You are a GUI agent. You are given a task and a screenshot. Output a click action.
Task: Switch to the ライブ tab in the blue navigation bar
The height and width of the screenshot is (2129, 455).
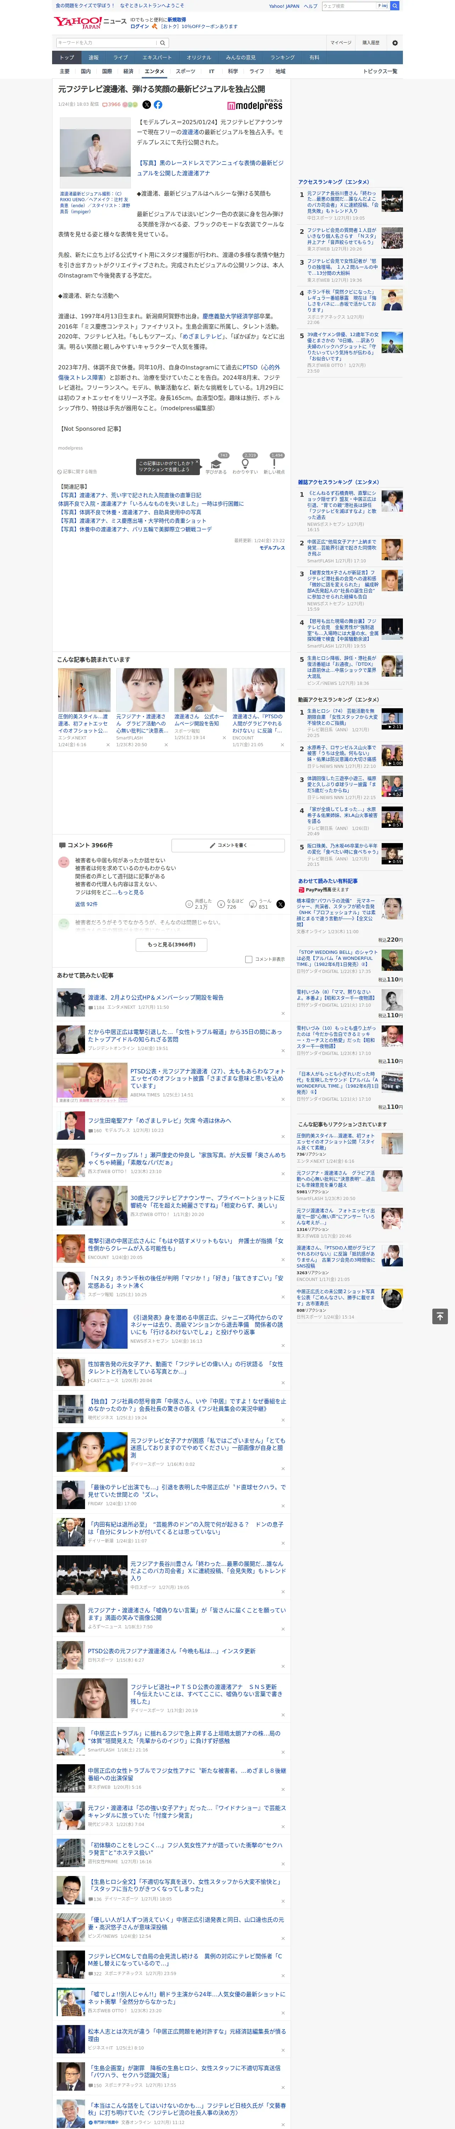120,58
